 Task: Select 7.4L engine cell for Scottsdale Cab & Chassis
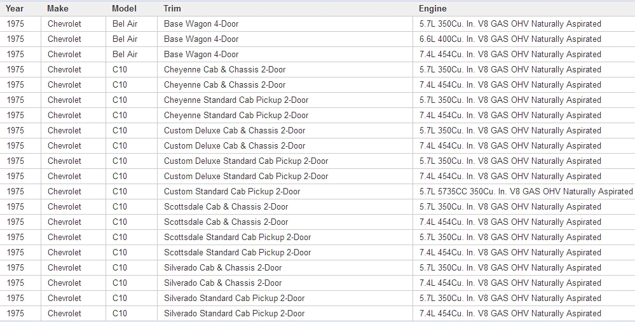pyautogui.click(x=524, y=222)
